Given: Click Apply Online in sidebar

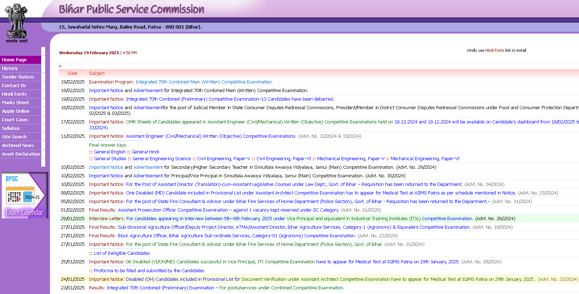Looking at the screenshot, I should (16, 111).
